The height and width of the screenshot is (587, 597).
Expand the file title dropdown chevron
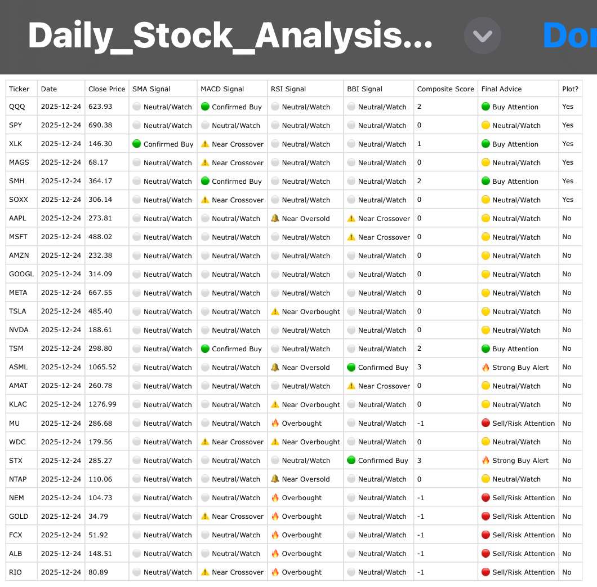point(483,36)
